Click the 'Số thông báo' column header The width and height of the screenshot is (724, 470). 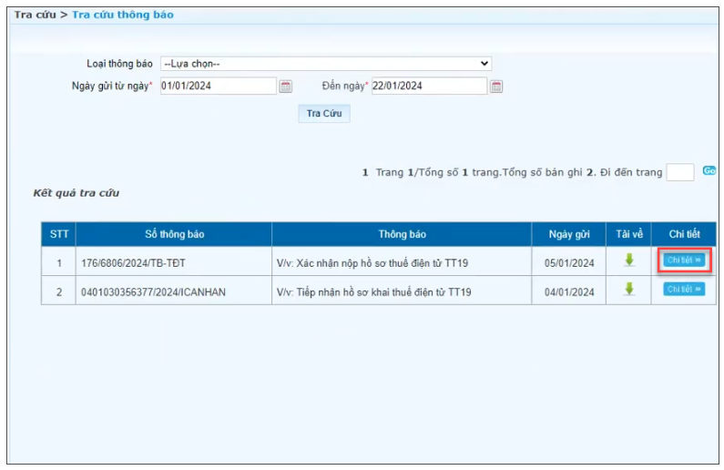tap(174, 234)
